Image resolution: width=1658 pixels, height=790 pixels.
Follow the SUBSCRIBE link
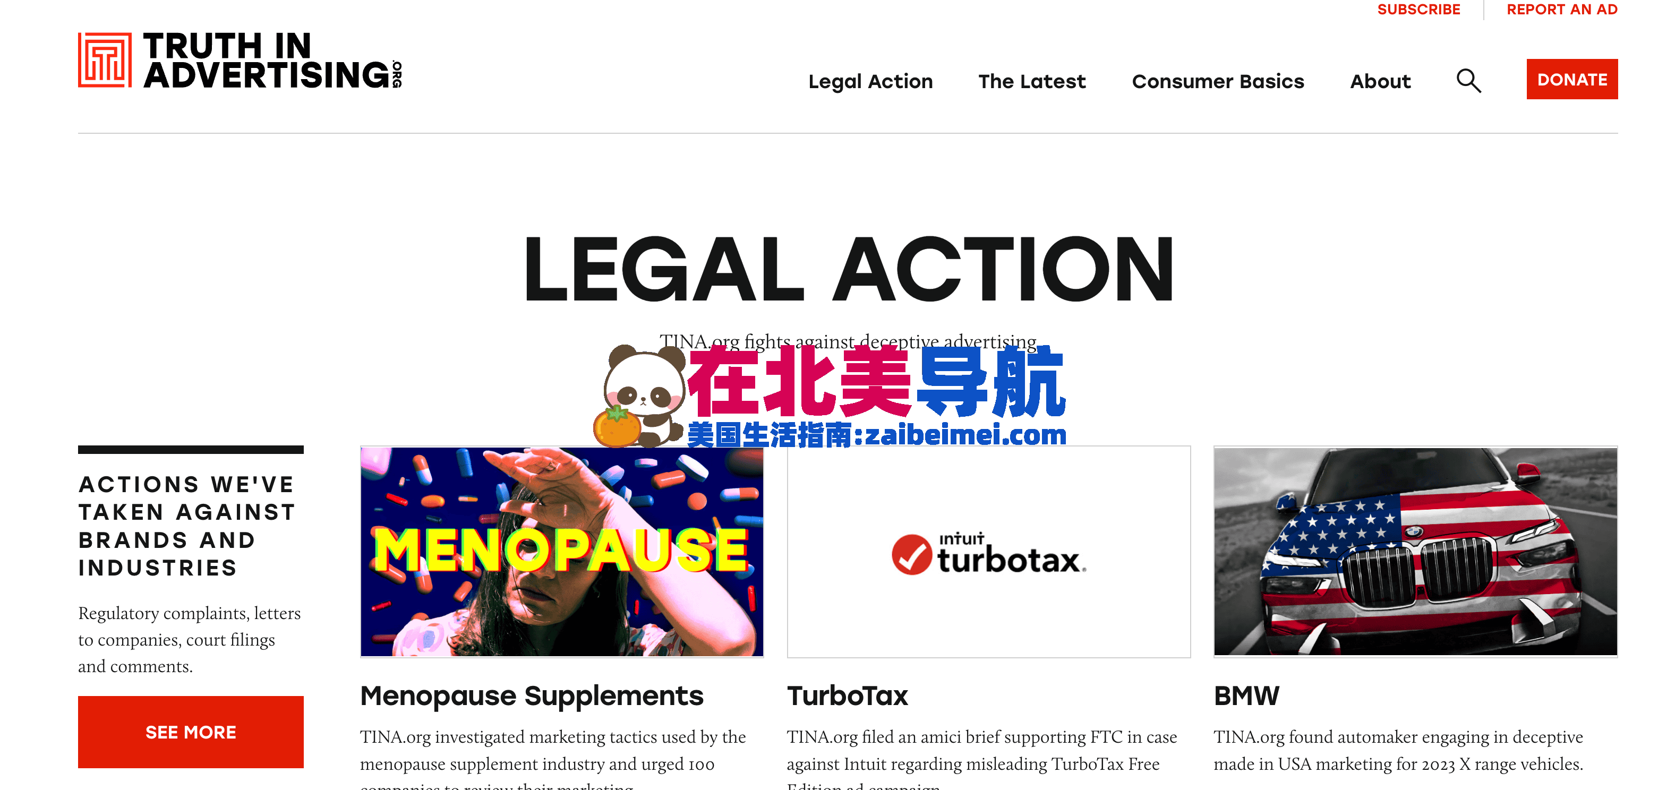[x=1418, y=10]
